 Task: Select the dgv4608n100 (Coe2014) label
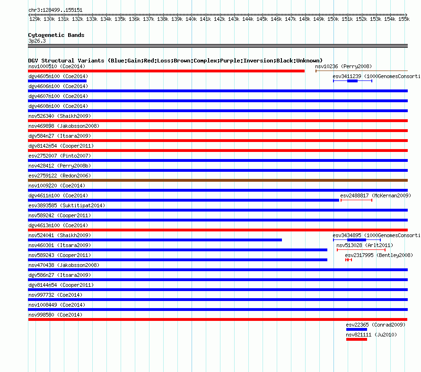click(x=58, y=106)
